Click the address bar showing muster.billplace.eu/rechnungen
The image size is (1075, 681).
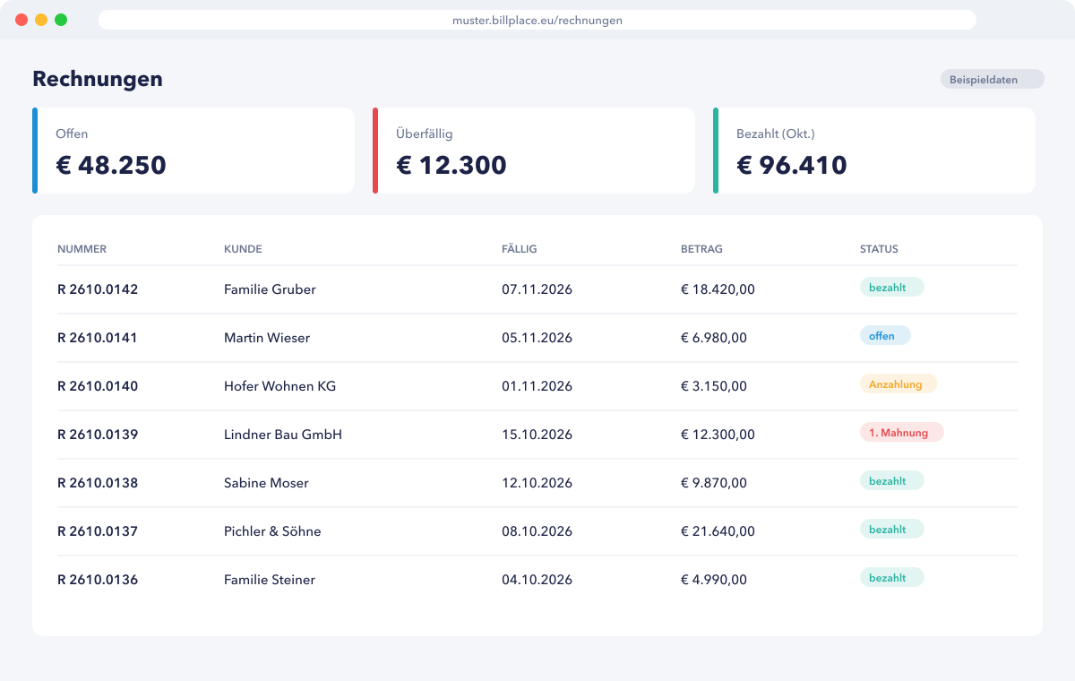tap(537, 20)
